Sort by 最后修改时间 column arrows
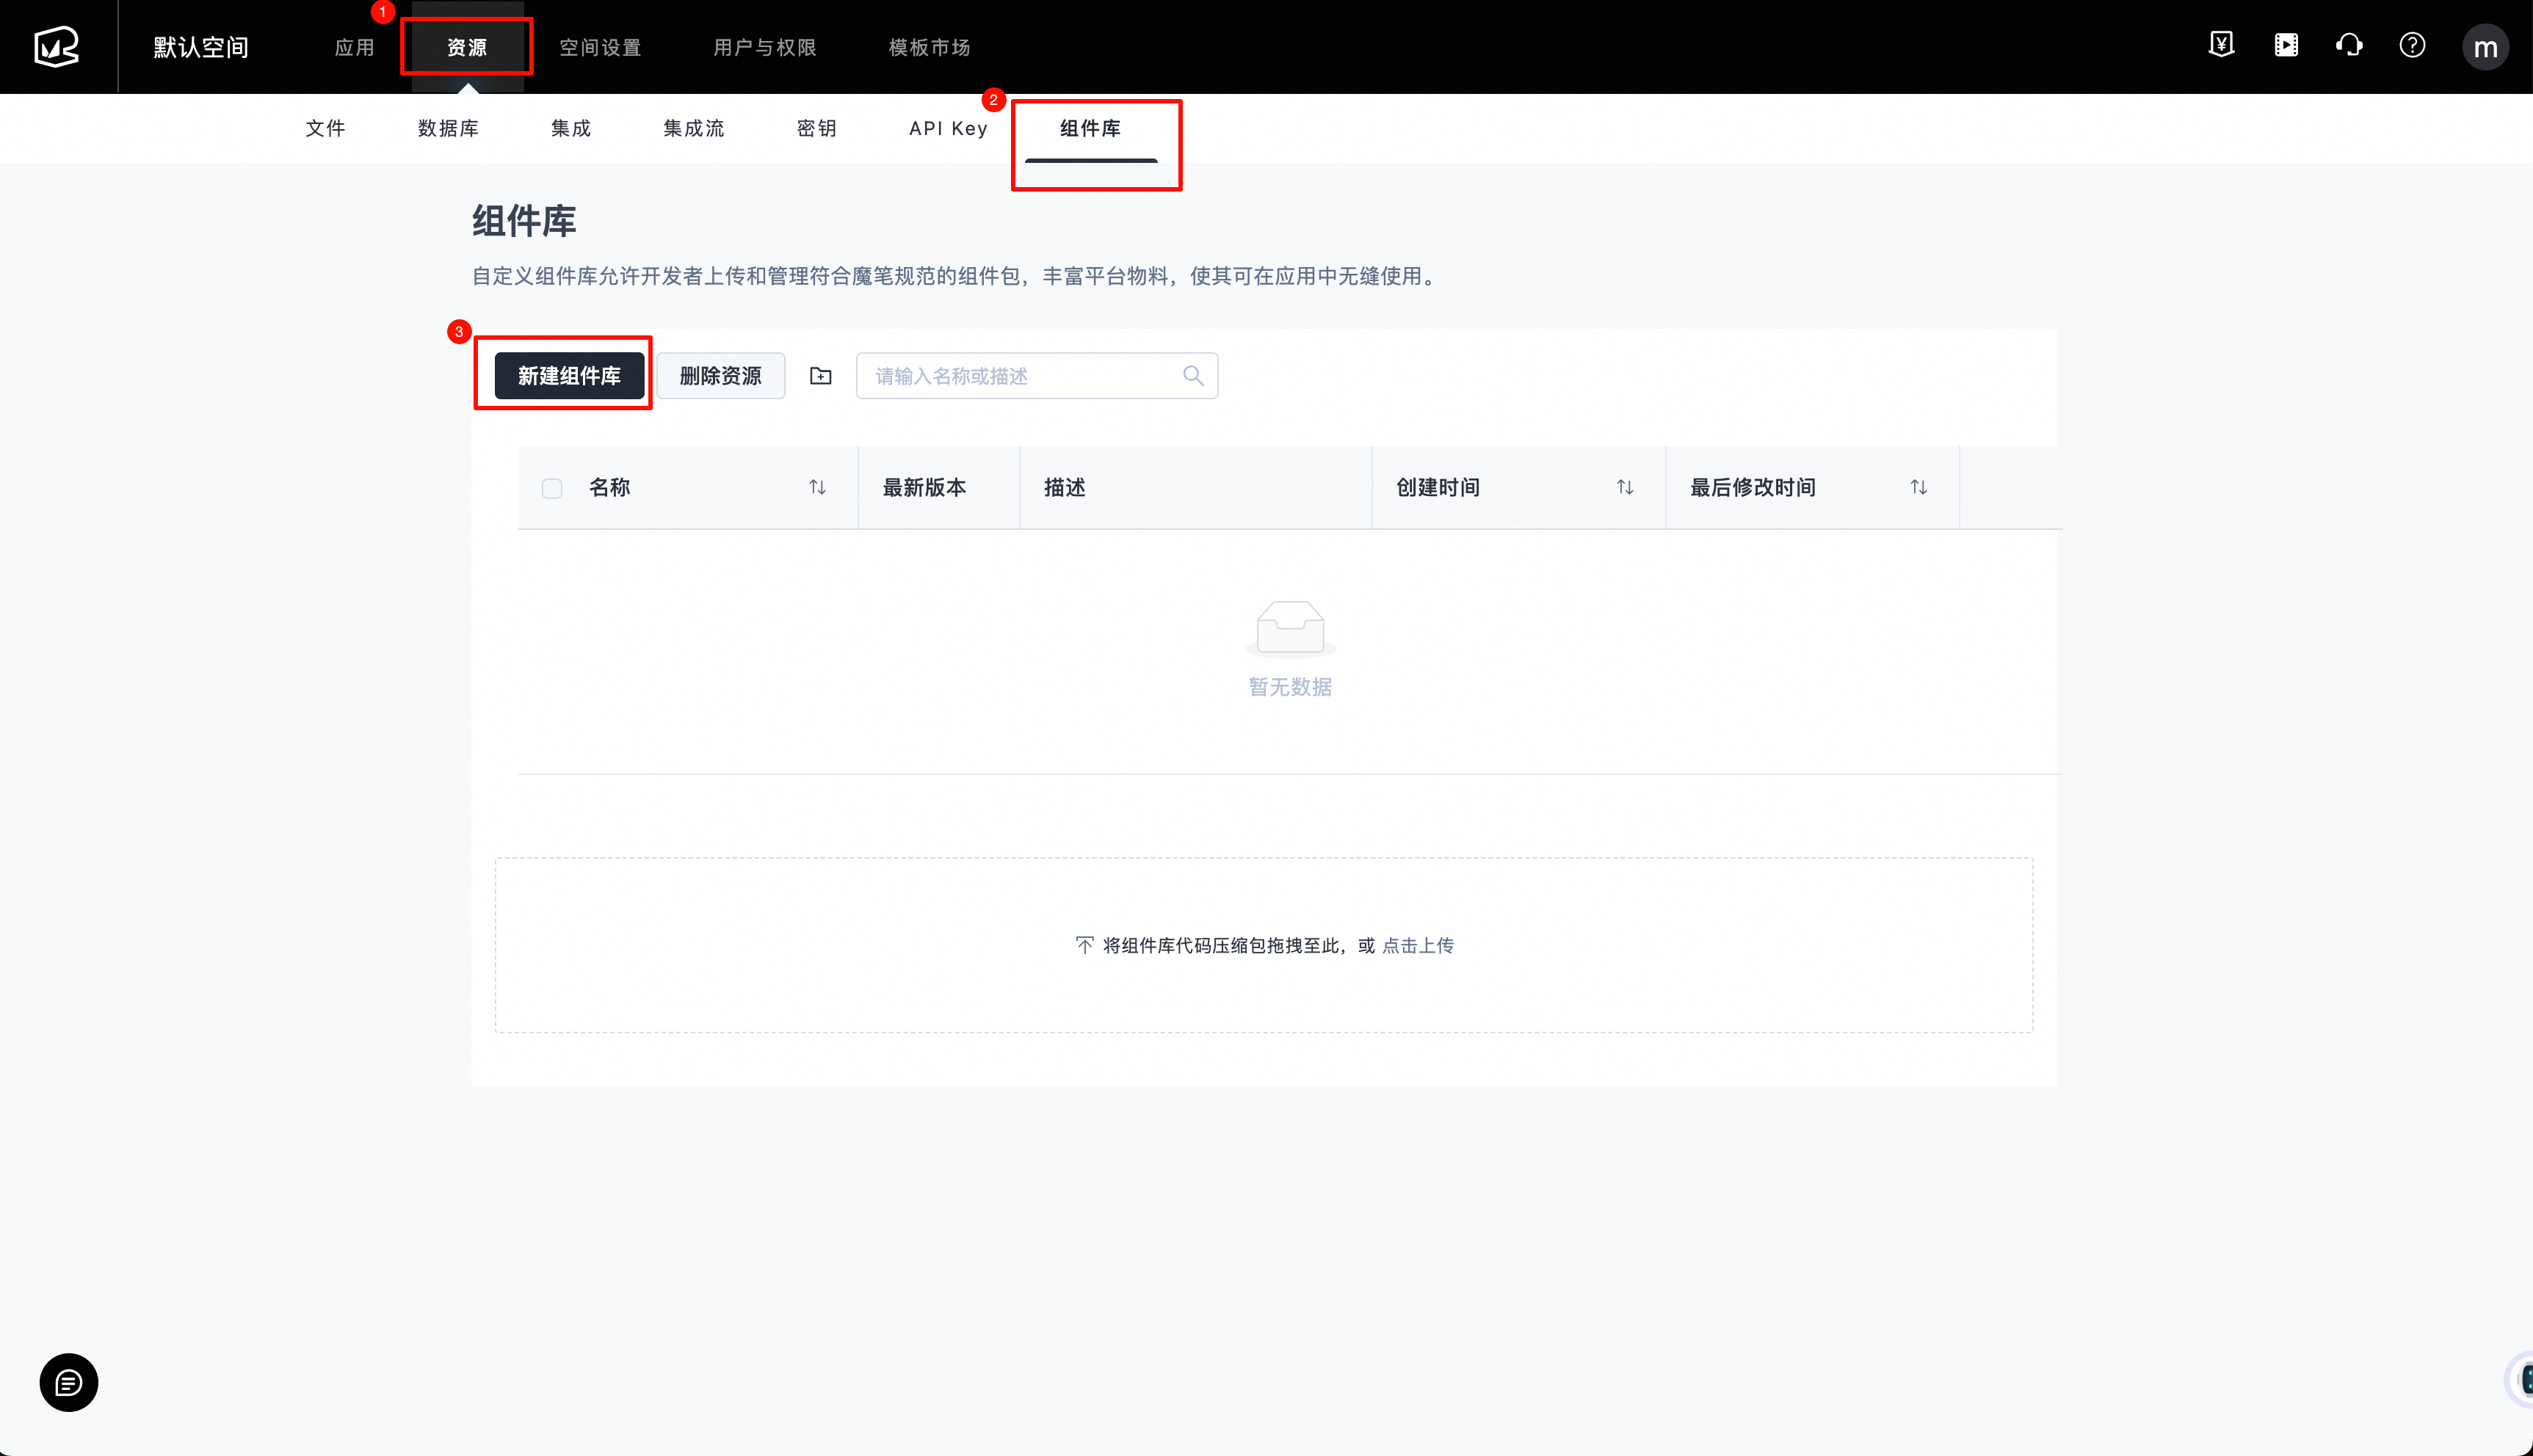 tap(1918, 487)
